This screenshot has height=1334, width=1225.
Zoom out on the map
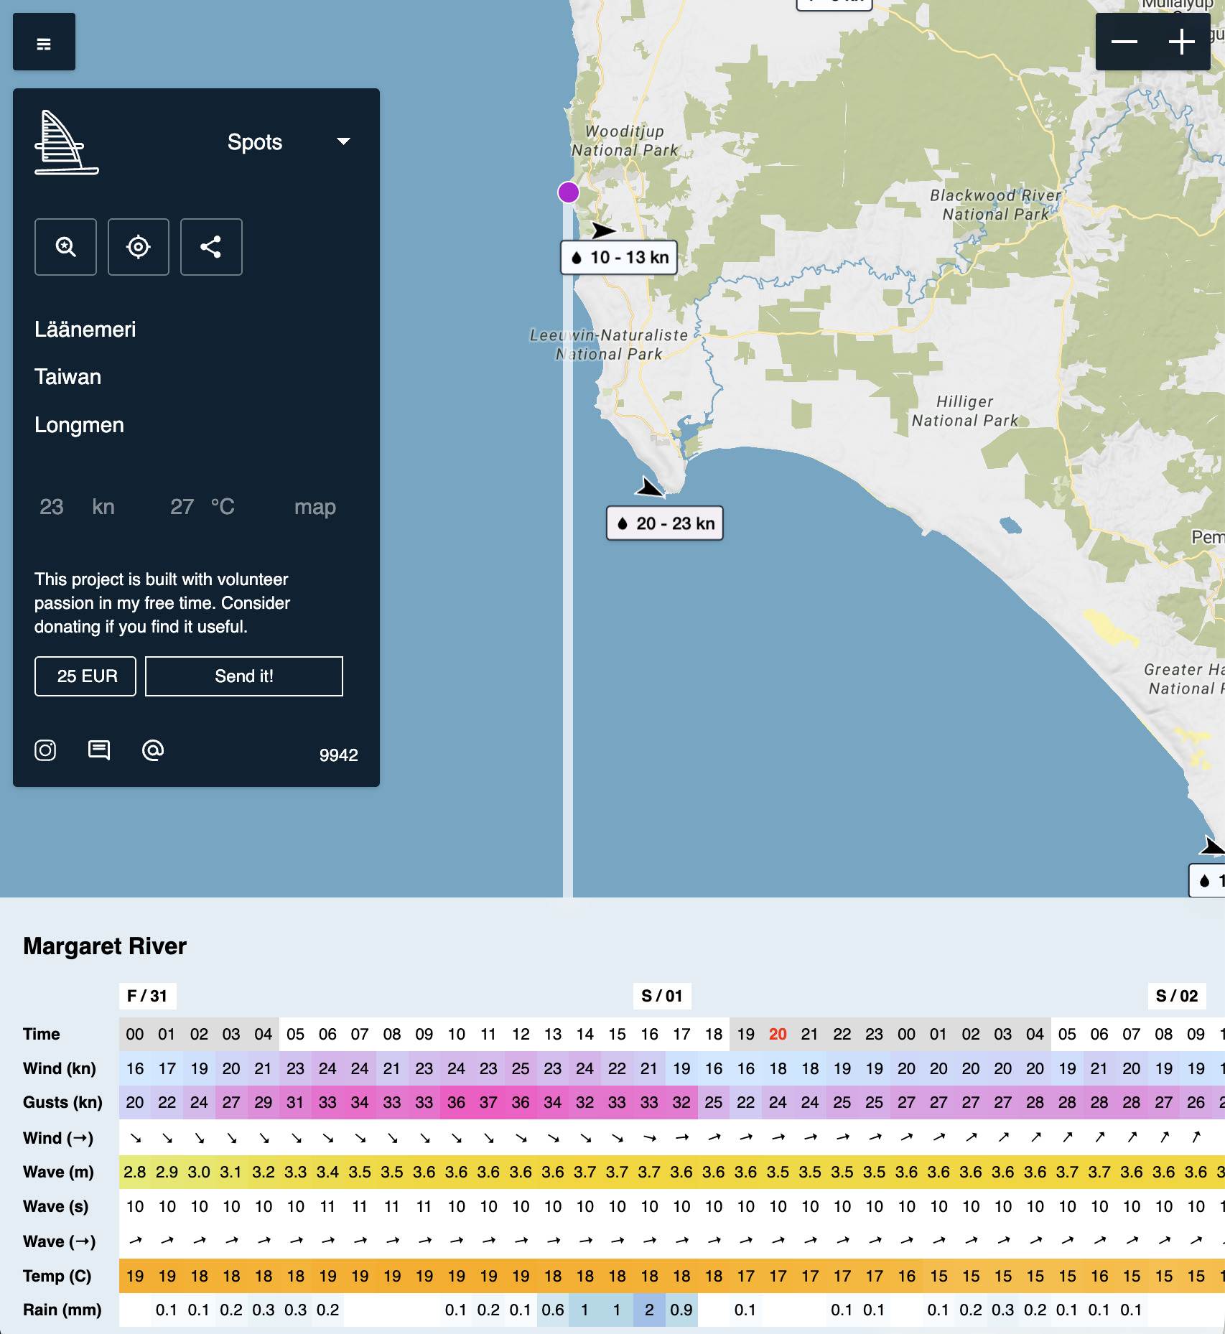click(1124, 41)
